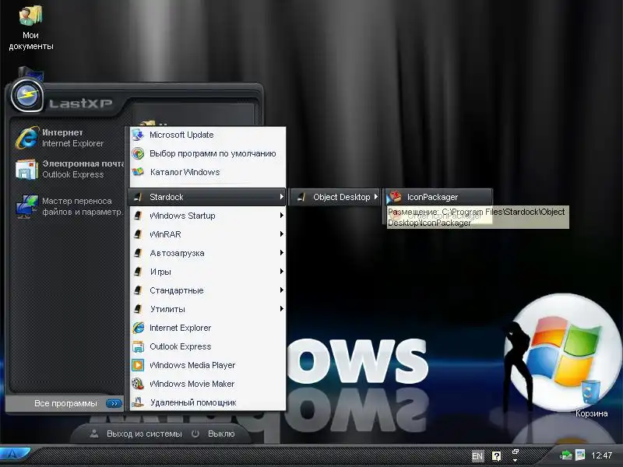Expand the Игры submenu arrow
Screen dimensions: 623x467
point(281,271)
